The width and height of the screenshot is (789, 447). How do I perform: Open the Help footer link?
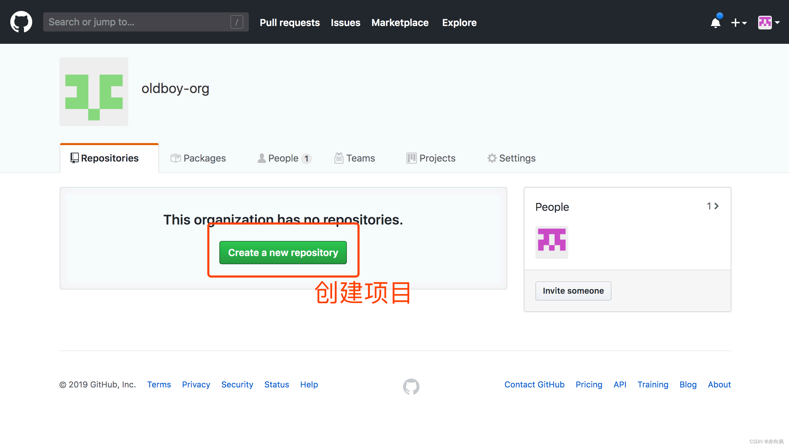tap(309, 385)
